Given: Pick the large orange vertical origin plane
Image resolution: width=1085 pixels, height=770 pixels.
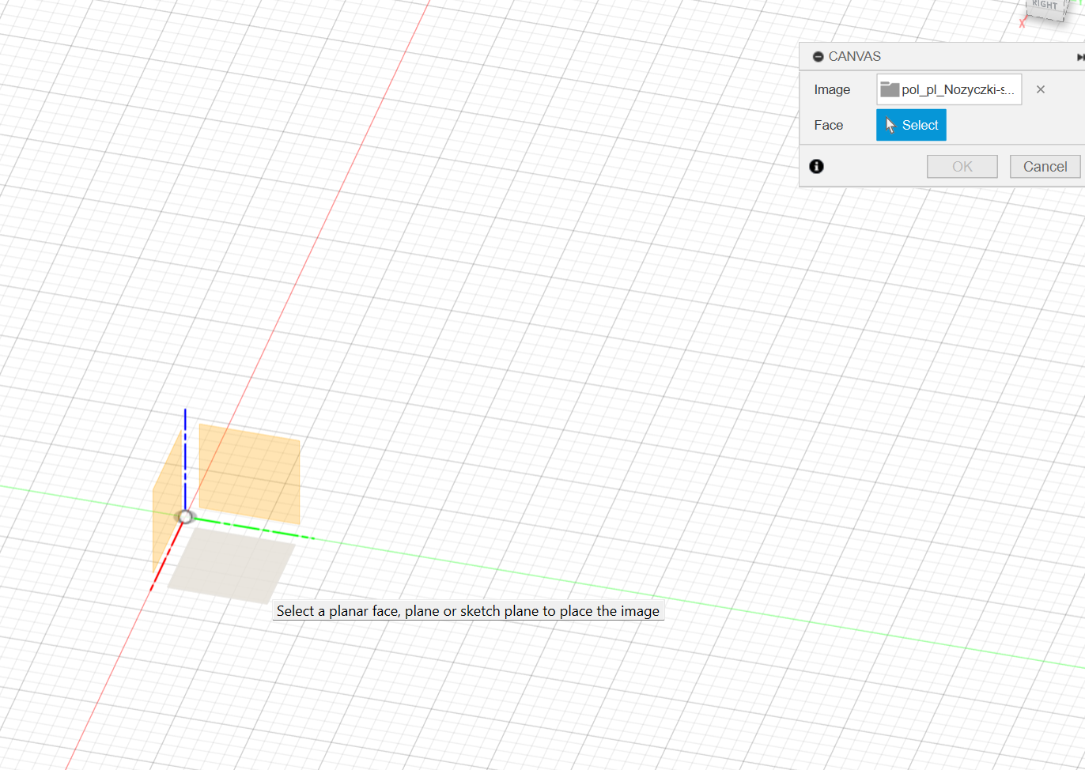Looking at the screenshot, I should (x=249, y=473).
